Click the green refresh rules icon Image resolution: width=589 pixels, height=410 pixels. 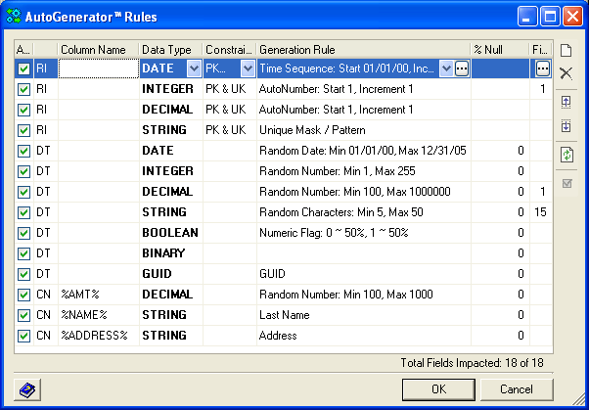566,155
